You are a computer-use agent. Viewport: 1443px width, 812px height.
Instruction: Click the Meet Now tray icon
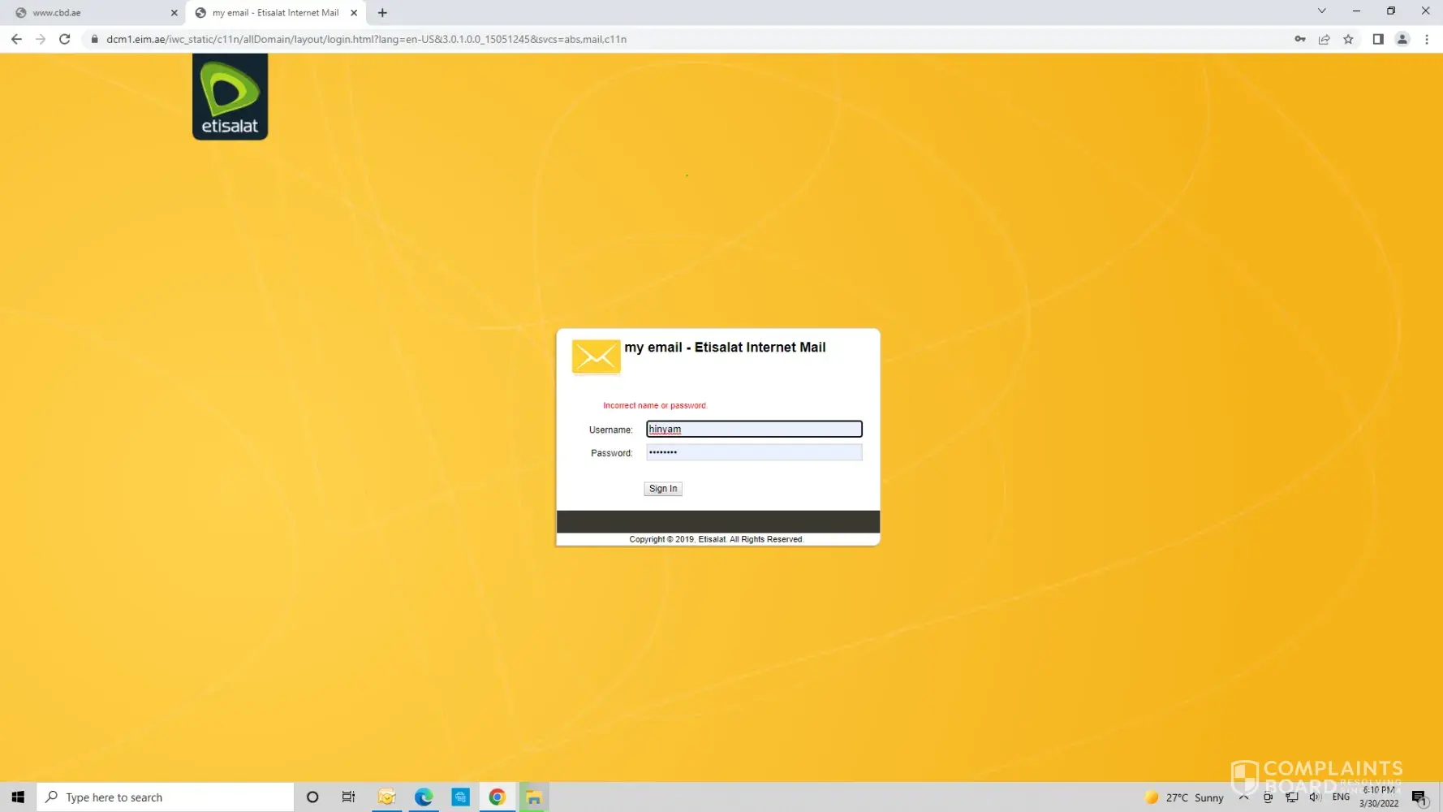[x=1268, y=797]
